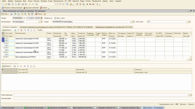
Task: Open the Счет учета selection ellipsis button
Action: coord(187,21)
